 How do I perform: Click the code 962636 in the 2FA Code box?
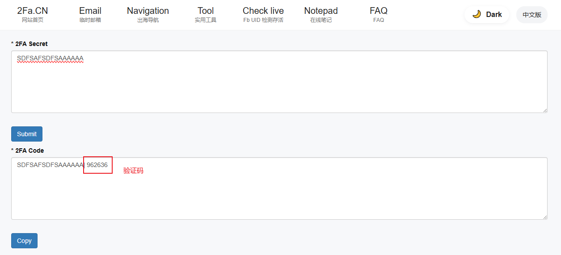97,165
